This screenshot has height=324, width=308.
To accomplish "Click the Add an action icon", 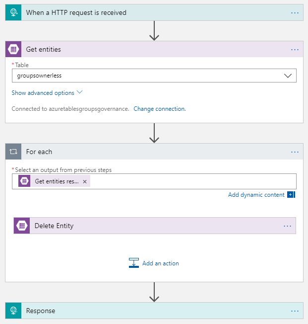I will pyautogui.click(x=133, y=263).
